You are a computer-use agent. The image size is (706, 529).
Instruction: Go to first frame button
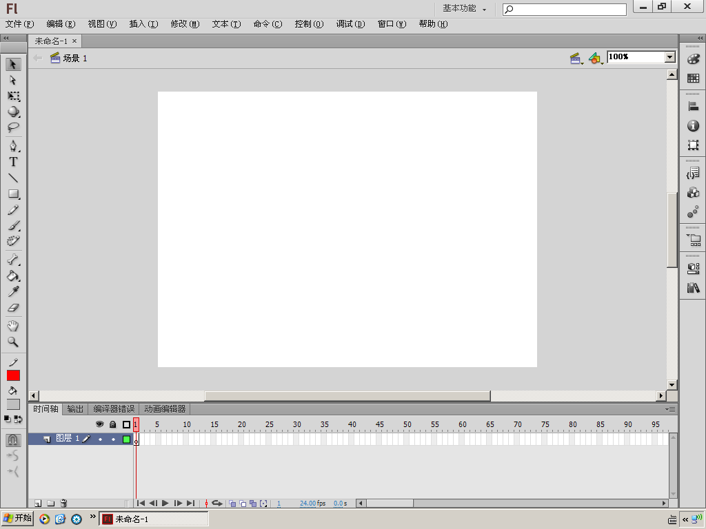pos(141,504)
